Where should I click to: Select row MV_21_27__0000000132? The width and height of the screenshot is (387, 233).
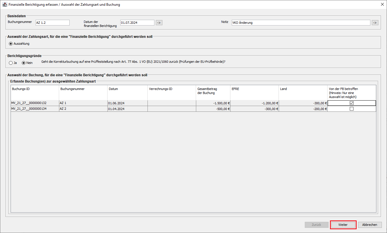[x=35, y=103]
